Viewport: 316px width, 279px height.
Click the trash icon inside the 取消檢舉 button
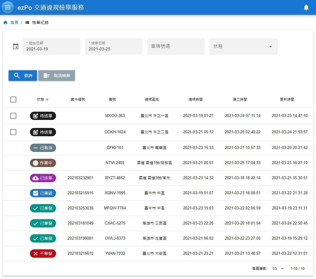point(46,76)
